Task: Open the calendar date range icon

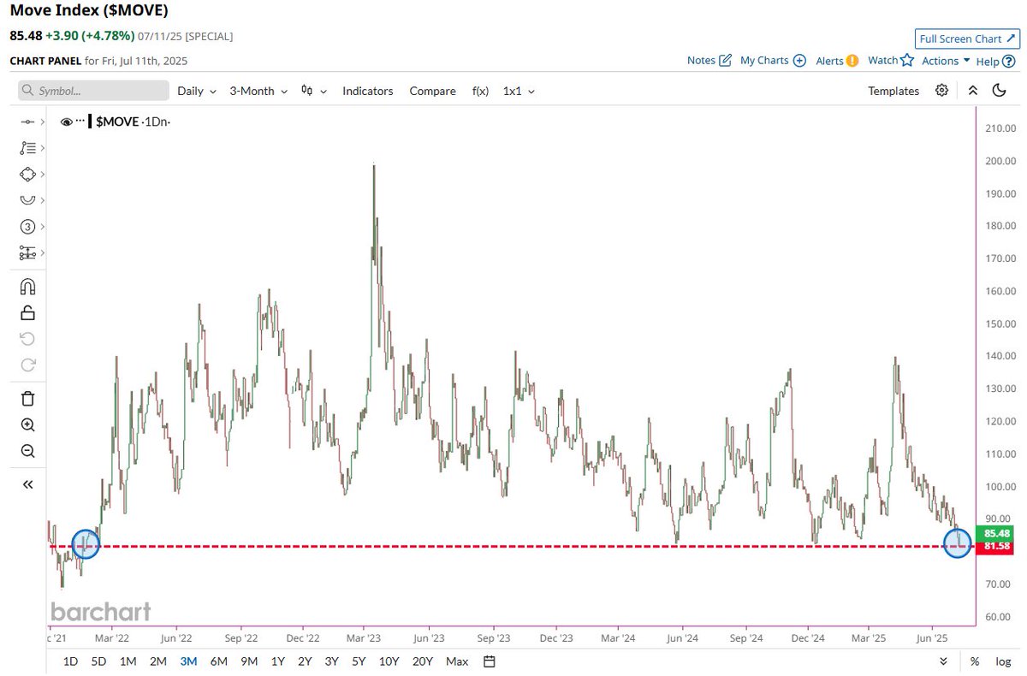Action: click(490, 661)
